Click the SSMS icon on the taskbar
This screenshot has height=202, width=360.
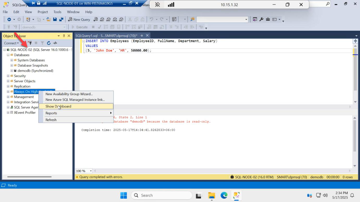click(236, 195)
